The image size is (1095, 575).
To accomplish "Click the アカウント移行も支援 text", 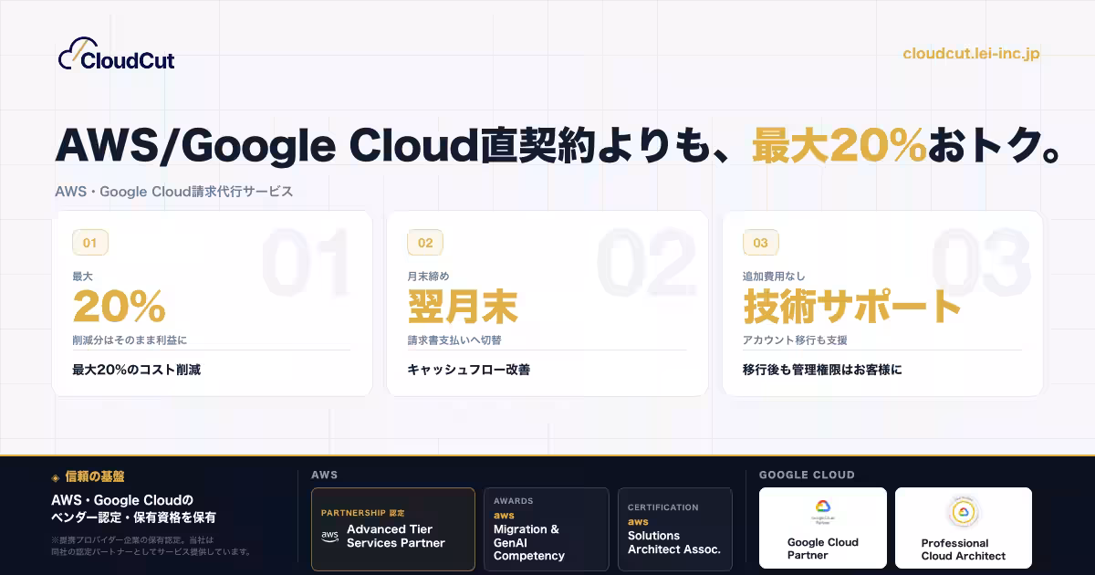I will click(x=796, y=340).
